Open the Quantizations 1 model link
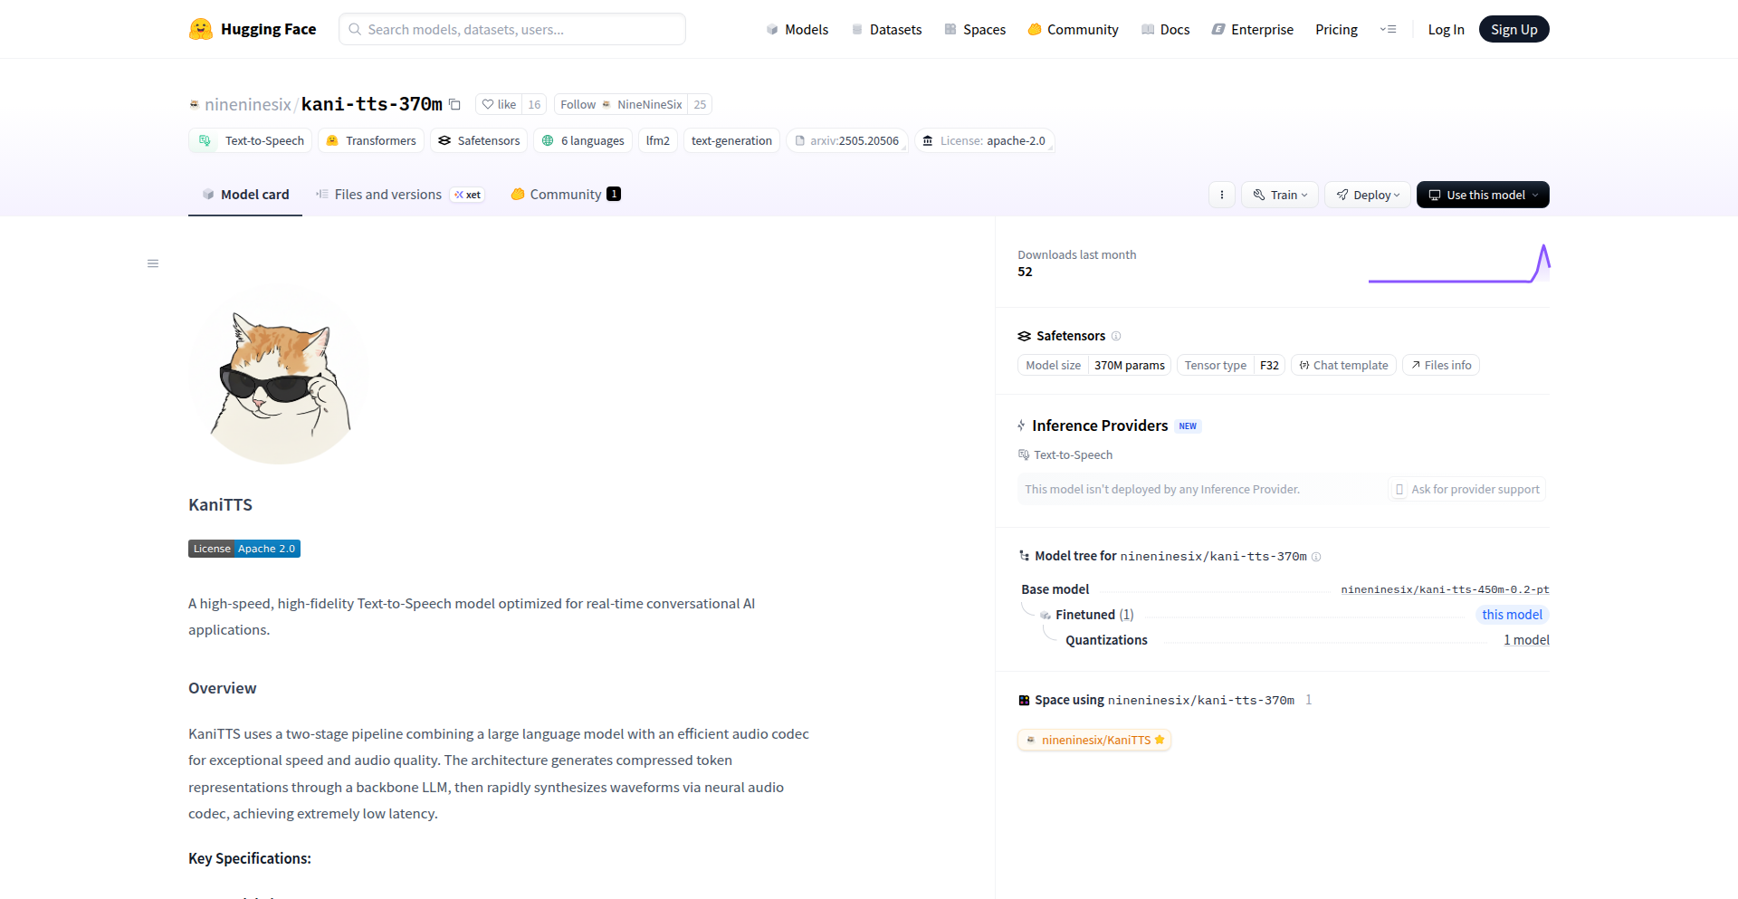 [x=1526, y=640]
